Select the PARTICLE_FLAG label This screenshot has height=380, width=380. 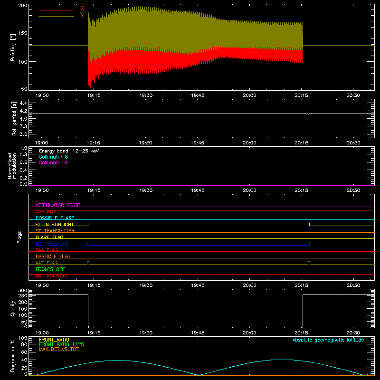[53, 256]
